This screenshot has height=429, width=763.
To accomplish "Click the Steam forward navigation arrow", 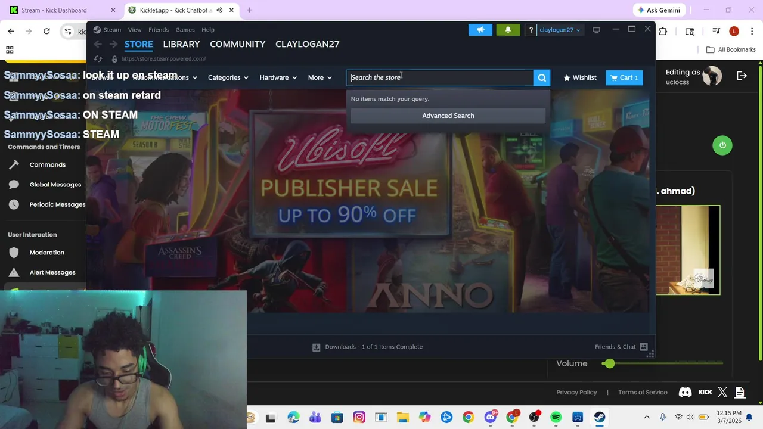I will coord(113,44).
